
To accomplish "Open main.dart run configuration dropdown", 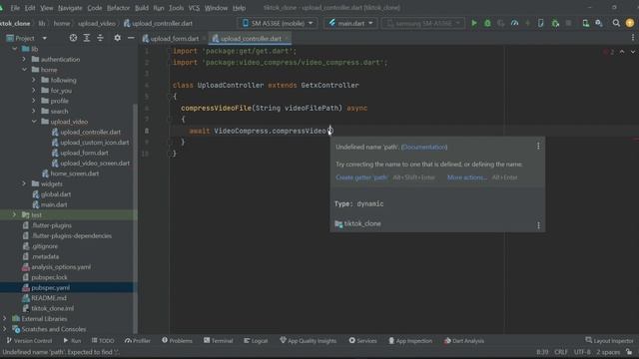I will (x=350, y=23).
